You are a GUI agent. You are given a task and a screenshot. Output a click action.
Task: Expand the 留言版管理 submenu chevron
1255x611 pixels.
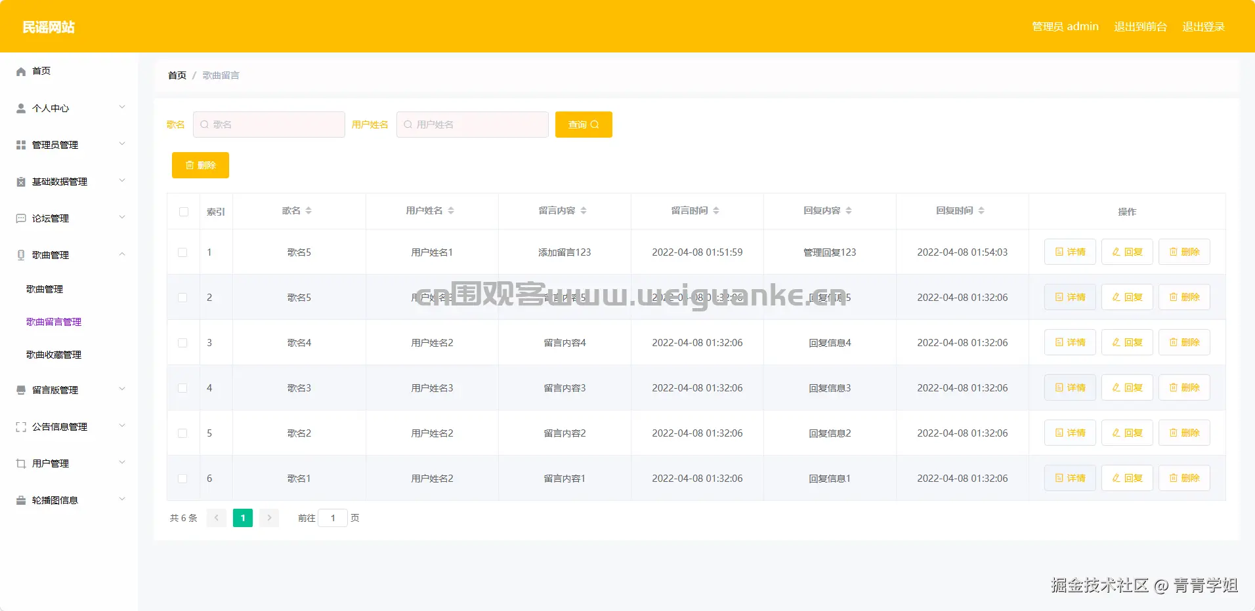coord(122,389)
